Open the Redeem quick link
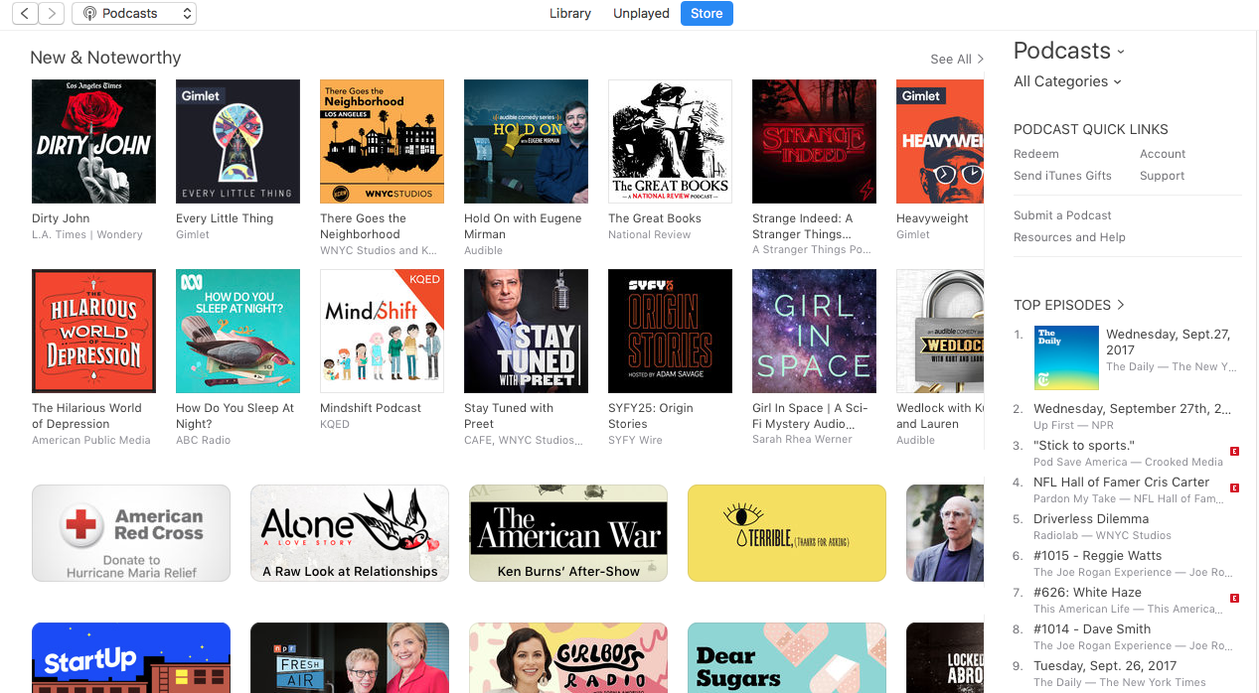 click(x=1035, y=154)
